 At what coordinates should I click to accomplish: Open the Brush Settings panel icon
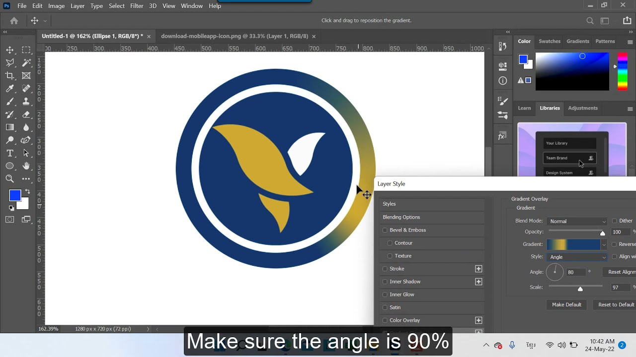pos(502,100)
